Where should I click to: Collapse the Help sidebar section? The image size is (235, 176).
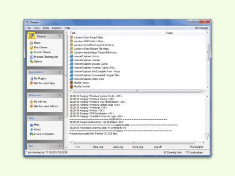pyautogui.click(x=60, y=118)
